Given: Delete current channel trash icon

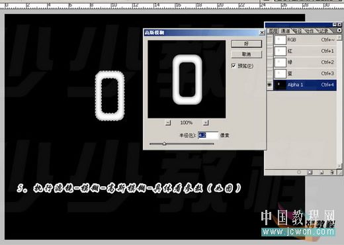Looking at the screenshot, I should (332, 172).
